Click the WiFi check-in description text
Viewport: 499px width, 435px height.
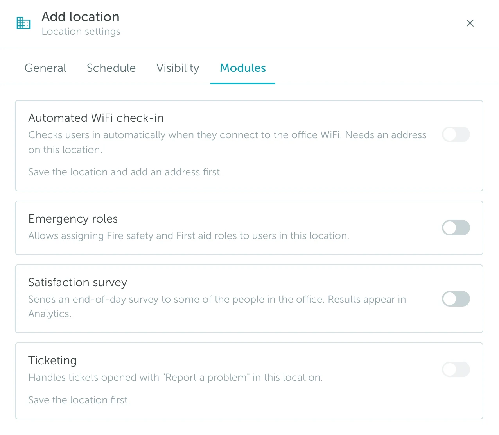tap(227, 142)
